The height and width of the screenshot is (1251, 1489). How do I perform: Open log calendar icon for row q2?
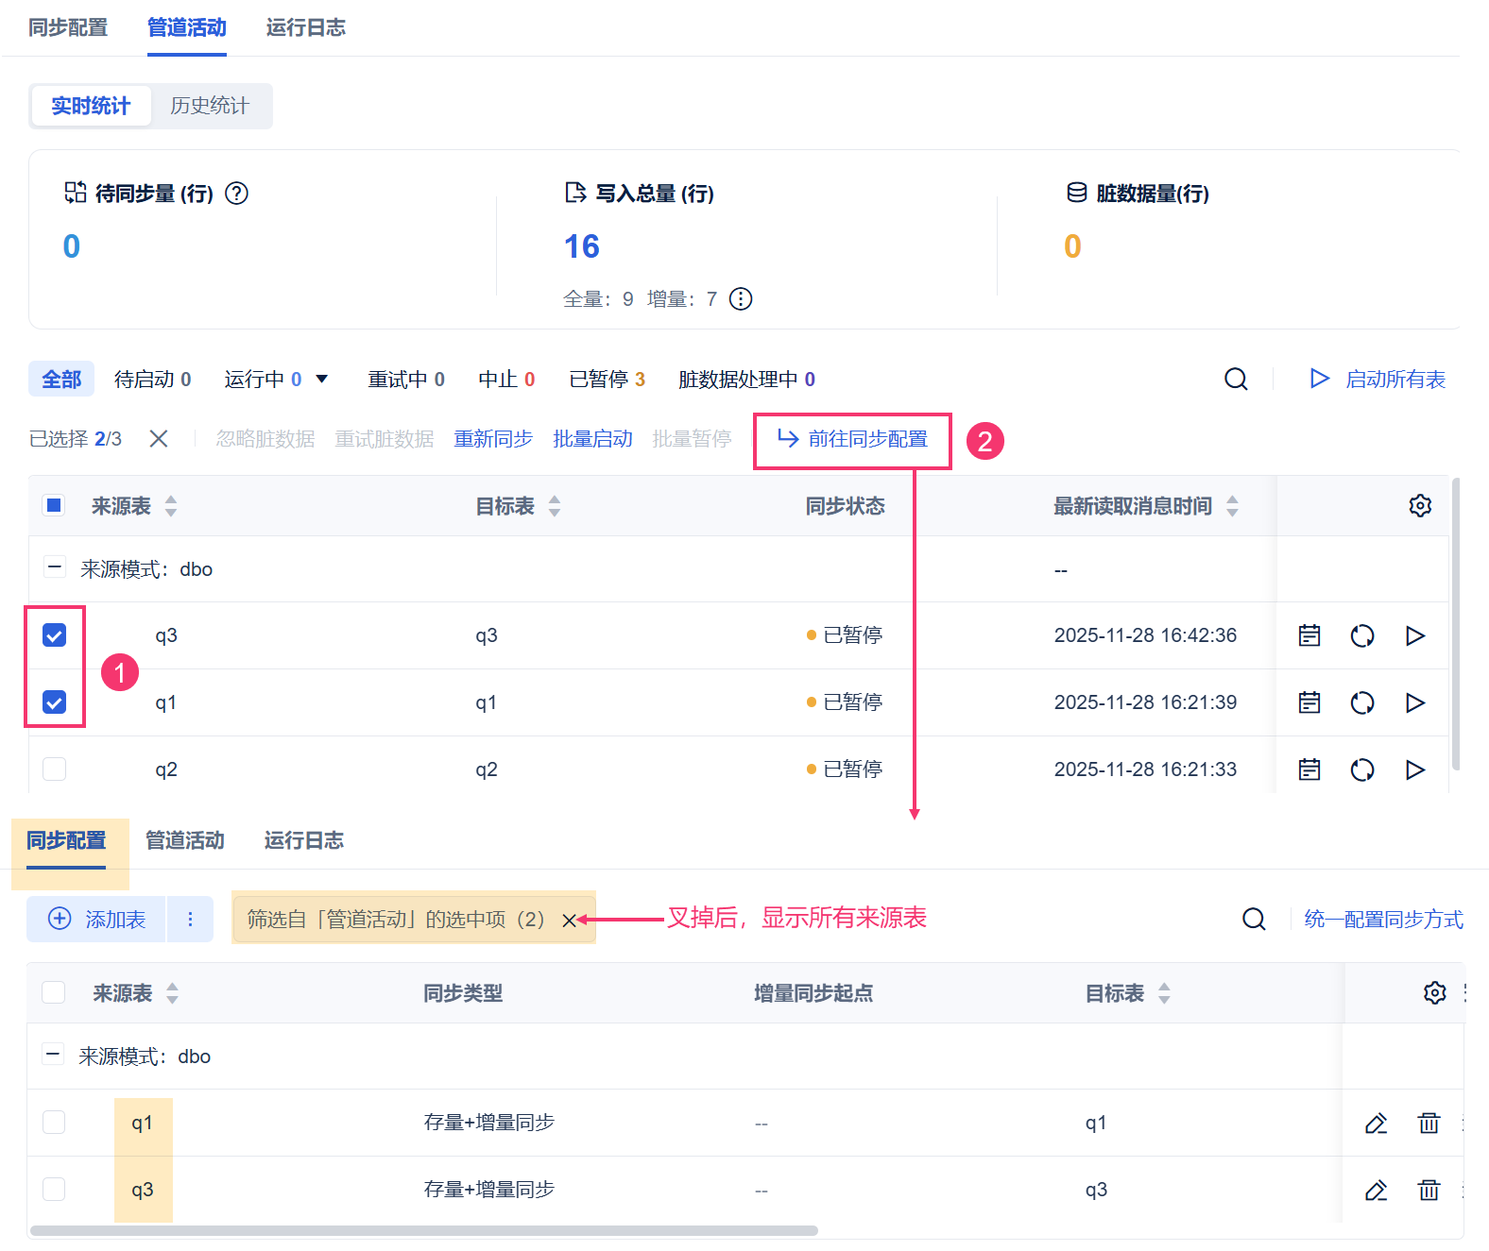(x=1309, y=769)
